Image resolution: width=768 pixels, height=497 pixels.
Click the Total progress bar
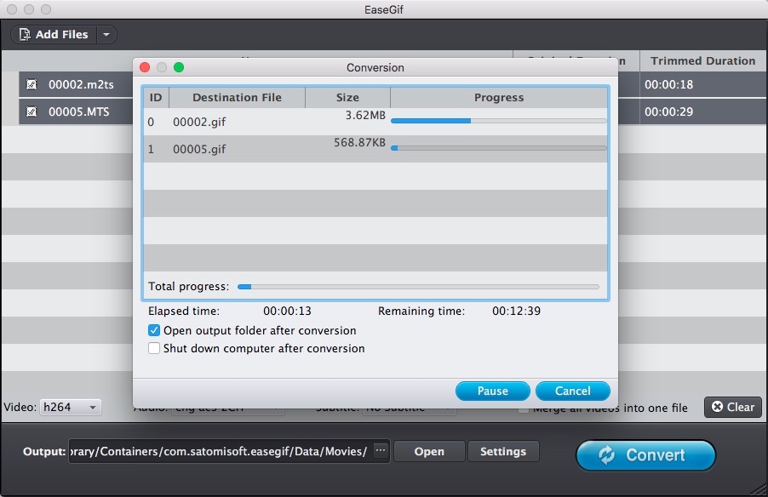tap(418, 287)
